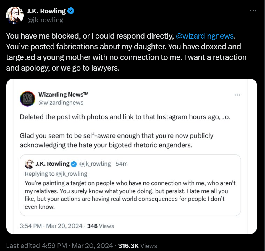265x251 pixels.
Task: Click the Wizarding News™ display name
Action: (63, 94)
